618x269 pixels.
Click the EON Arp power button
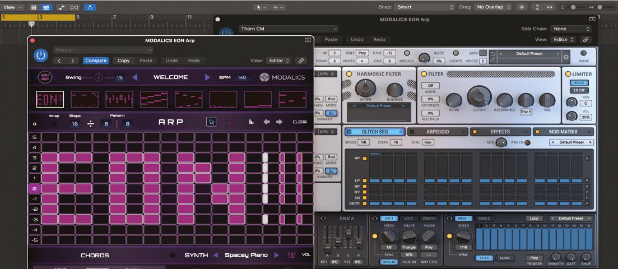point(40,55)
